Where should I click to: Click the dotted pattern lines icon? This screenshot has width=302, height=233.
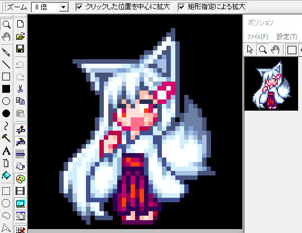click(x=20, y=154)
